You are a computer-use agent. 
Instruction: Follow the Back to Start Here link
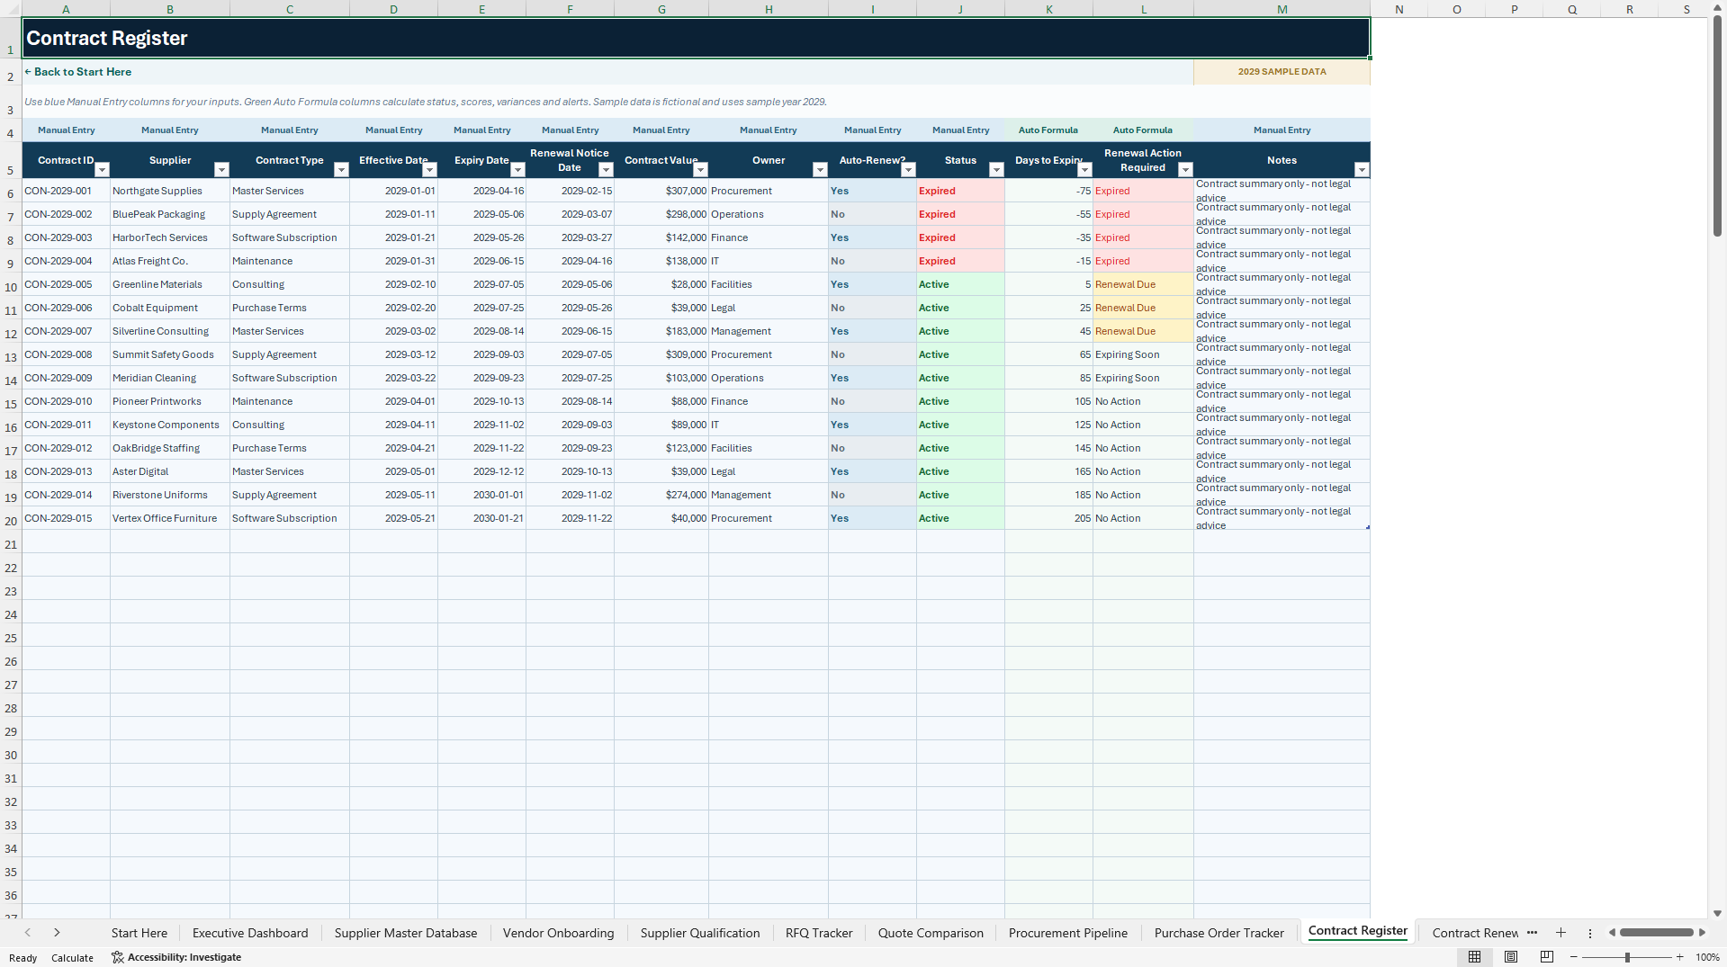[x=78, y=72]
